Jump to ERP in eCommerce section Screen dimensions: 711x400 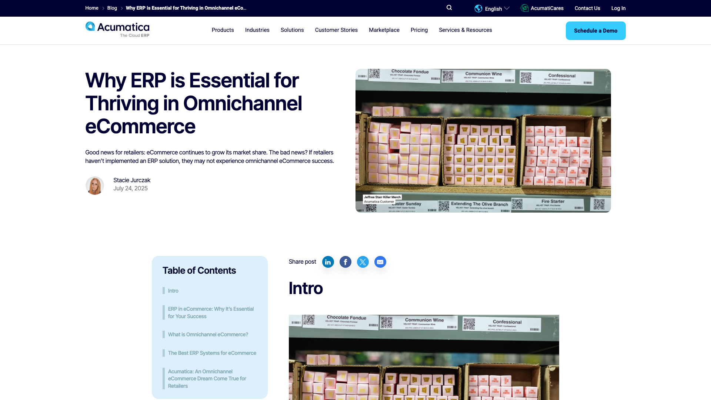(211, 313)
